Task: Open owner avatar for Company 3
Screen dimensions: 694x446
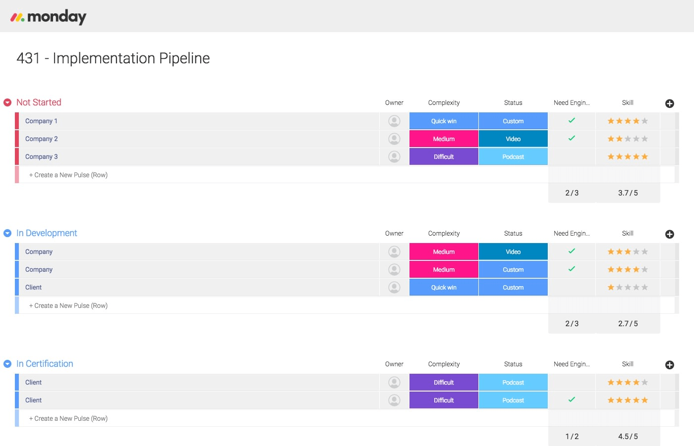Action: coord(394,156)
